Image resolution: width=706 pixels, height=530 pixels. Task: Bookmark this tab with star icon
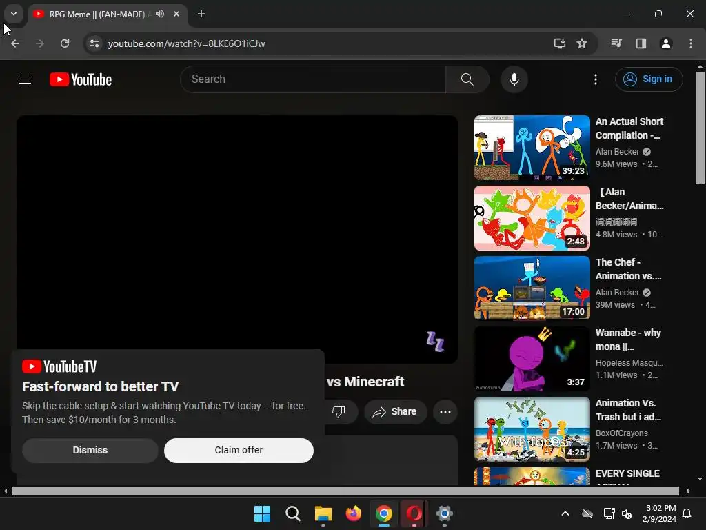582,43
